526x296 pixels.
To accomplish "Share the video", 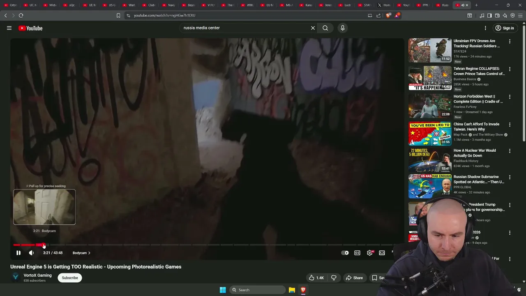I will [x=354, y=278].
